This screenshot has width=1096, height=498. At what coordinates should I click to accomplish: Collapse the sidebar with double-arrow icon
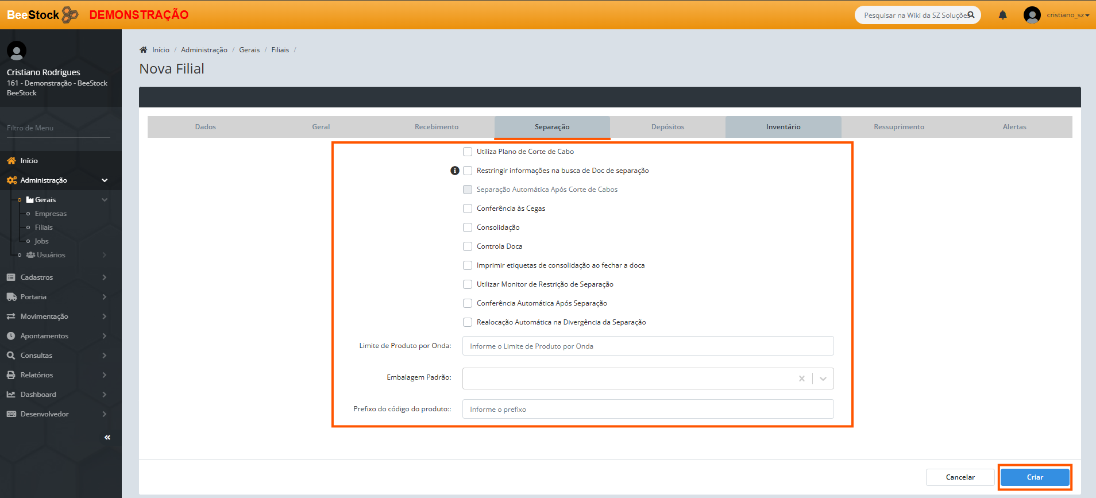[x=107, y=438]
